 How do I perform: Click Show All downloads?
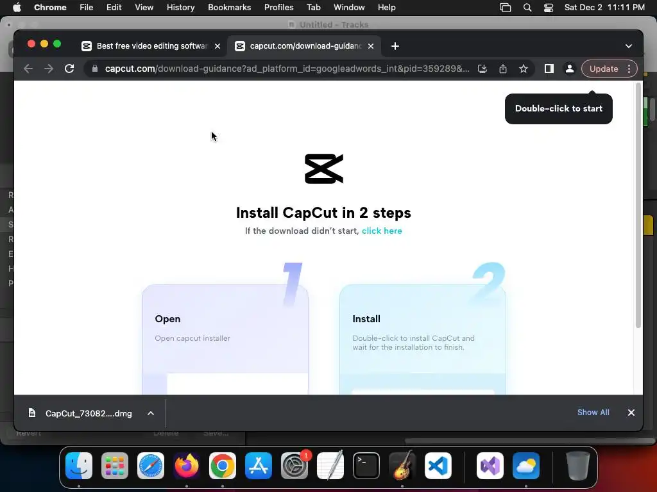click(x=593, y=413)
